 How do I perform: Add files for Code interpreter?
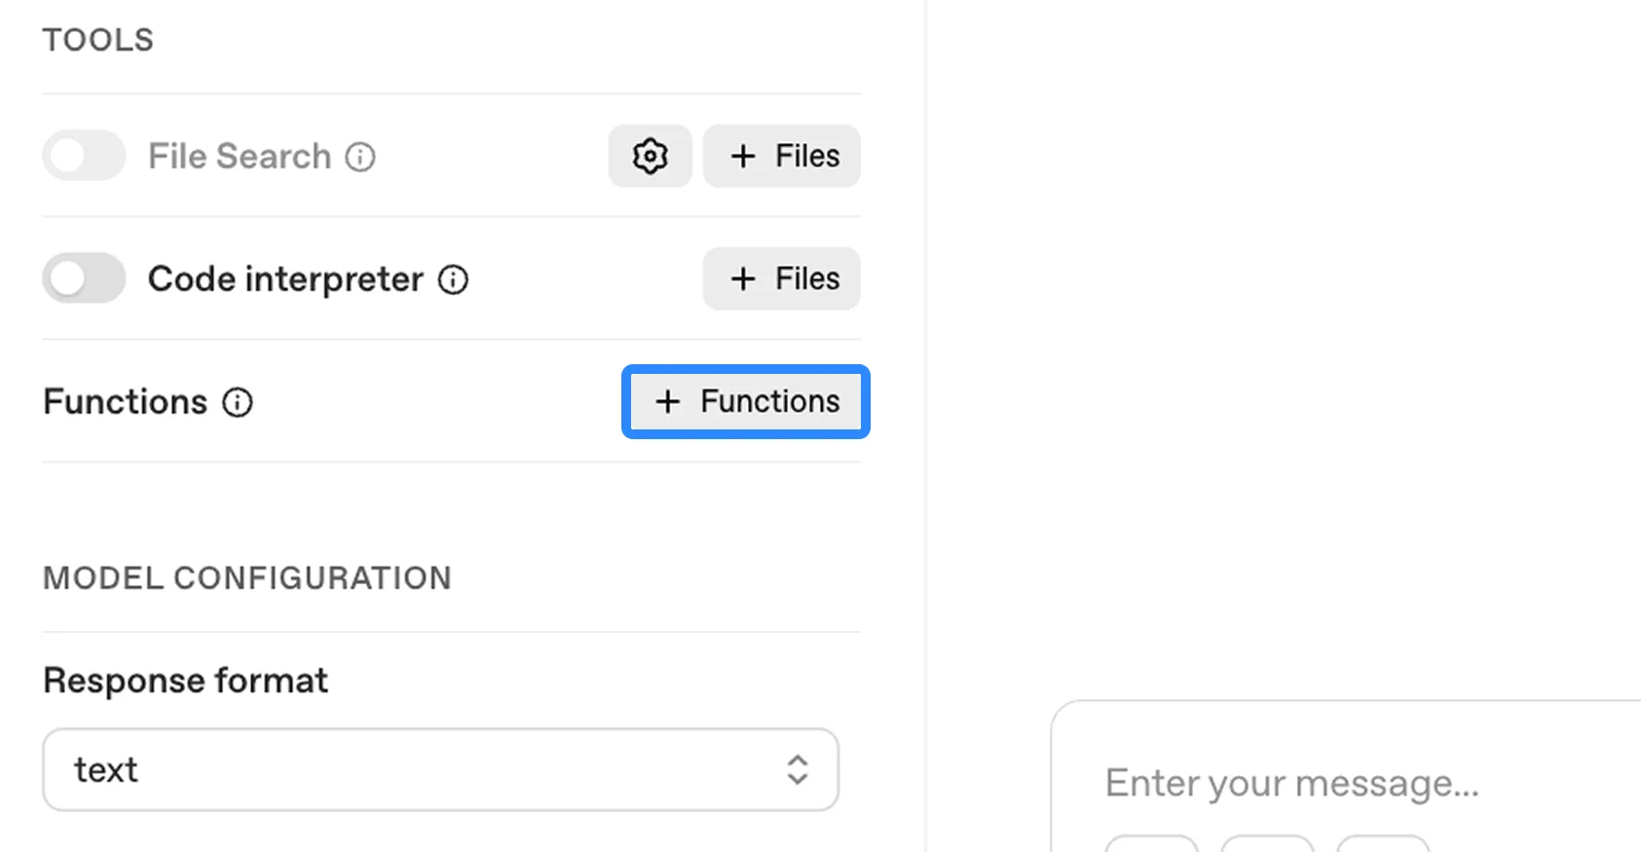tap(782, 278)
